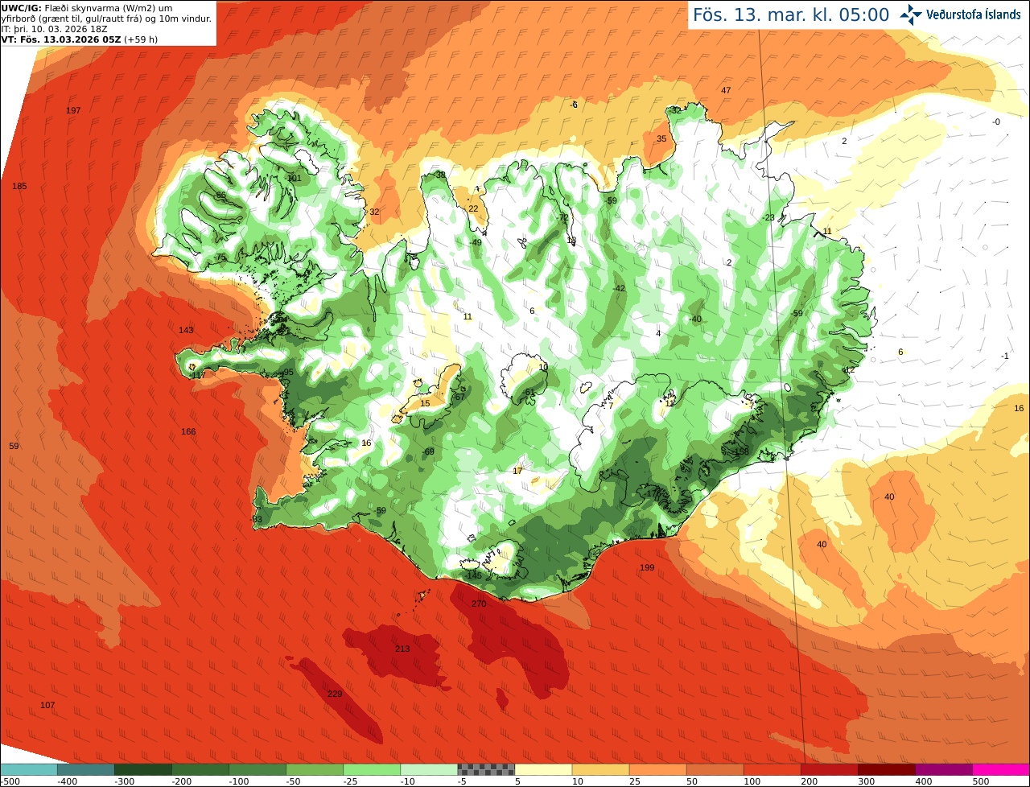Click the map value 15 in western Iceland

tap(425, 403)
